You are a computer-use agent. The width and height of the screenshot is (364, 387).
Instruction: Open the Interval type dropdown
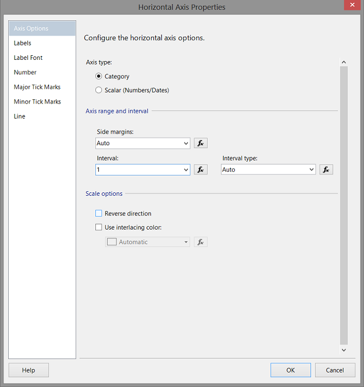(312, 170)
